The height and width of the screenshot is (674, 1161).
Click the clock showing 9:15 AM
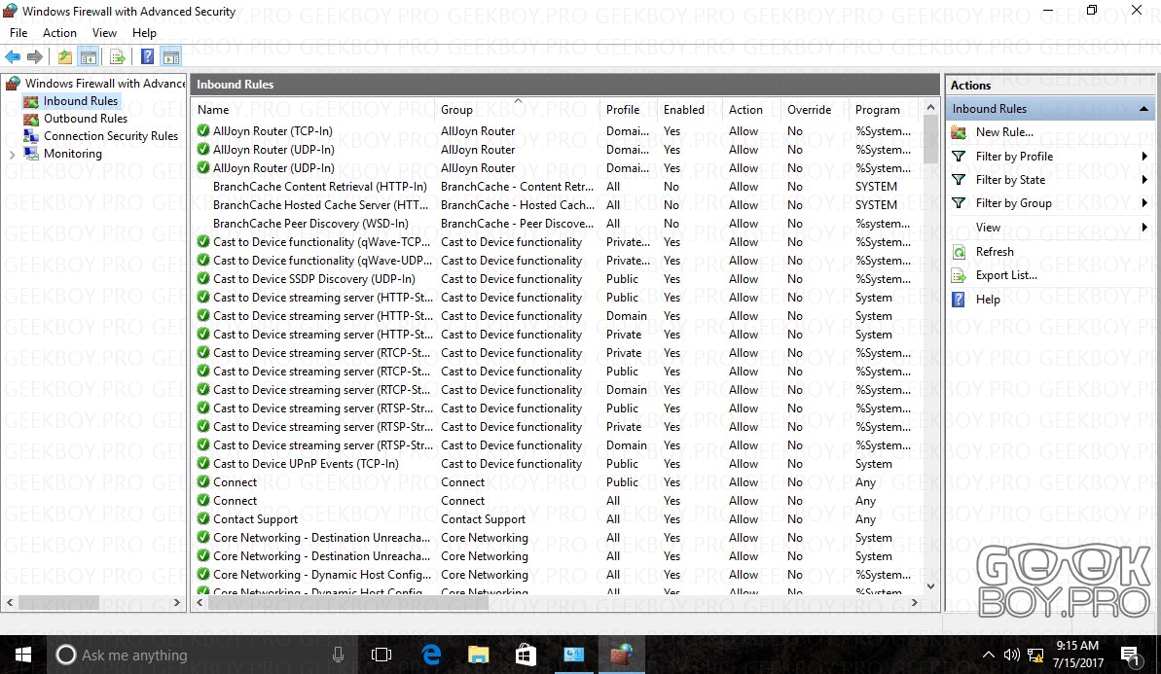(1077, 646)
